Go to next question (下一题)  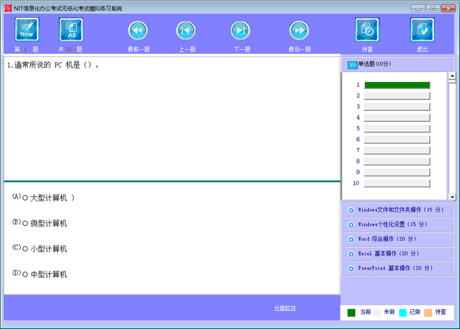point(240,30)
